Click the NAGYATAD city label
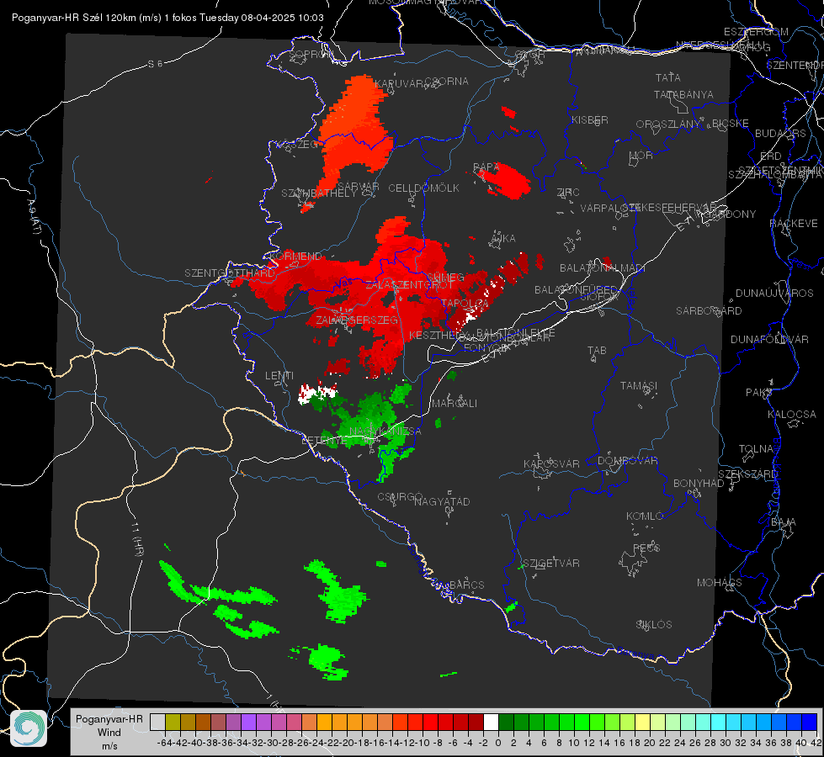The image size is (824, 757). pyautogui.click(x=442, y=501)
